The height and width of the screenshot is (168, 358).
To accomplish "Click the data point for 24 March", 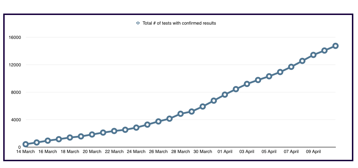I will point(136,127).
